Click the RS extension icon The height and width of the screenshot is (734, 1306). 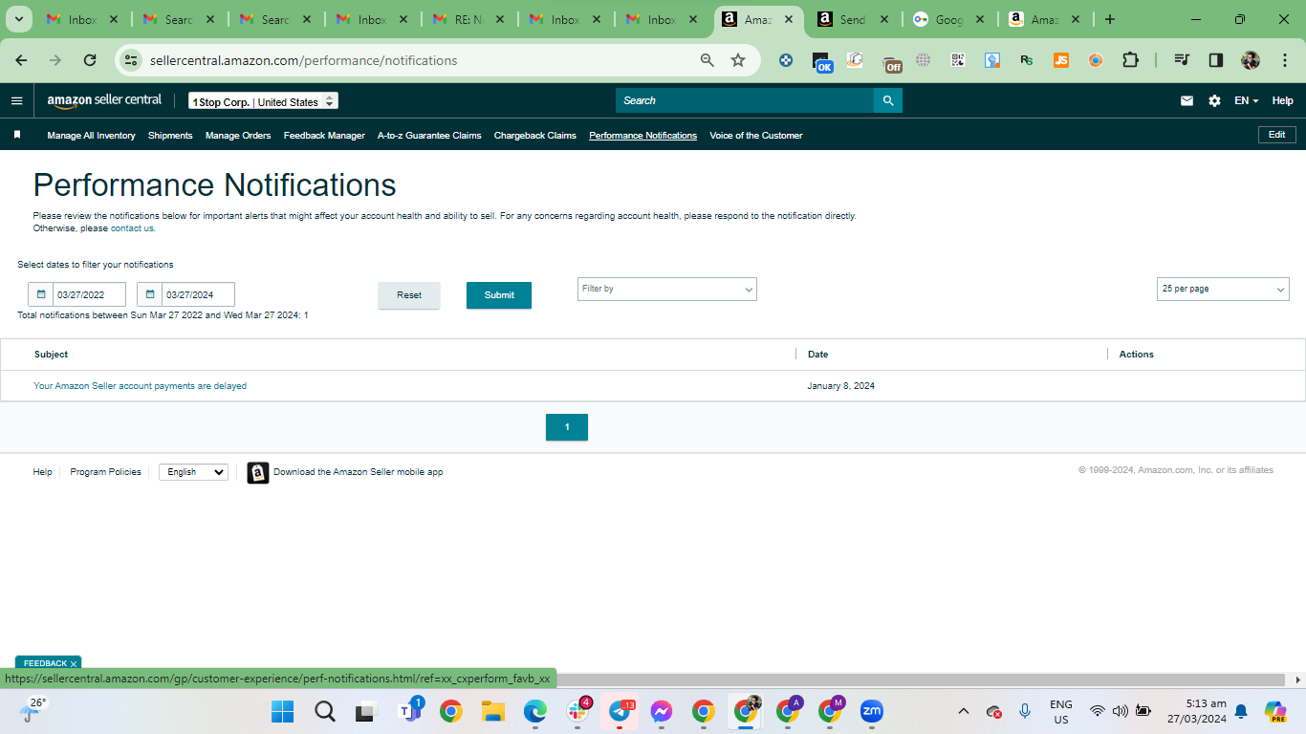pos(1027,60)
